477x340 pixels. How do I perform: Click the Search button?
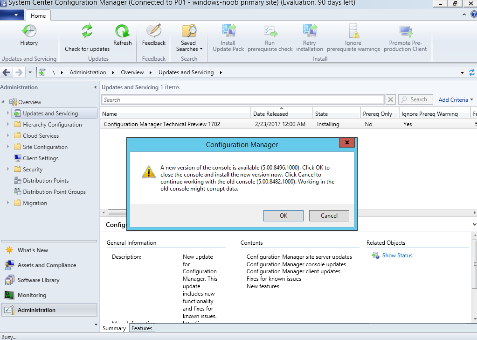coord(415,99)
